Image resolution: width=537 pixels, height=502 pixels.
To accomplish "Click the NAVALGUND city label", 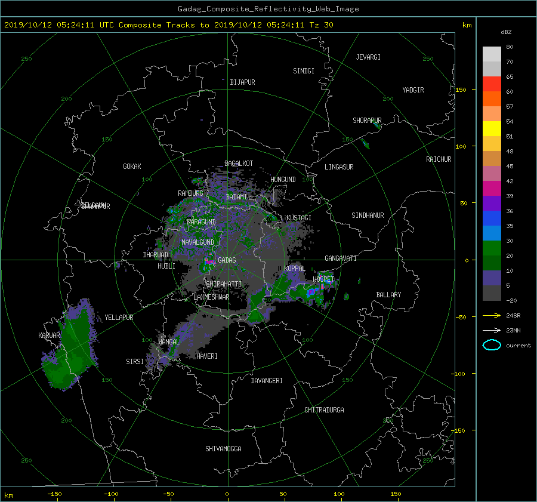I will (x=197, y=242).
